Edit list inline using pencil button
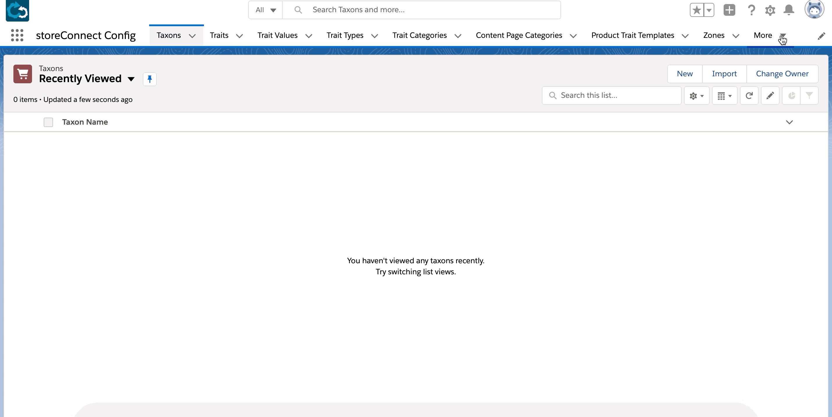 click(770, 96)
